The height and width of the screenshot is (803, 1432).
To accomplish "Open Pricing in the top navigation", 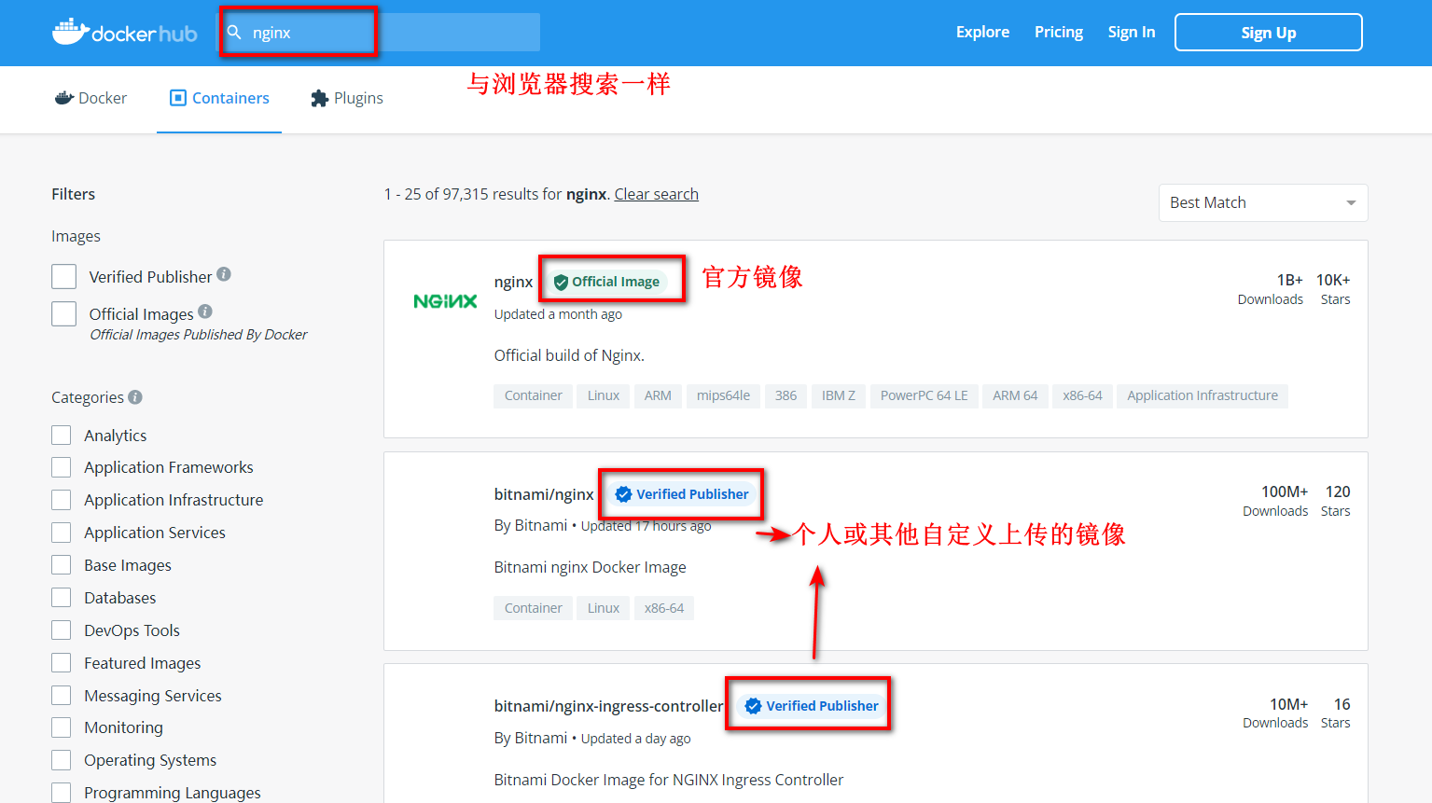I will point(1059,32).
